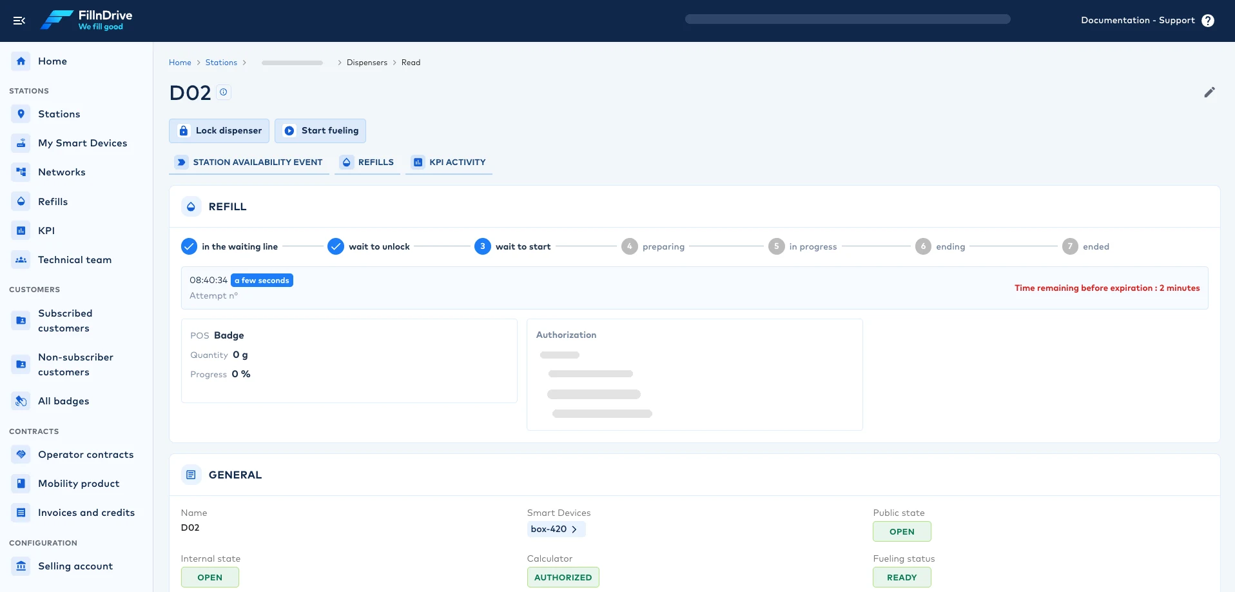
Task: Open the help question mark icon
Action: click(1208, 21)
